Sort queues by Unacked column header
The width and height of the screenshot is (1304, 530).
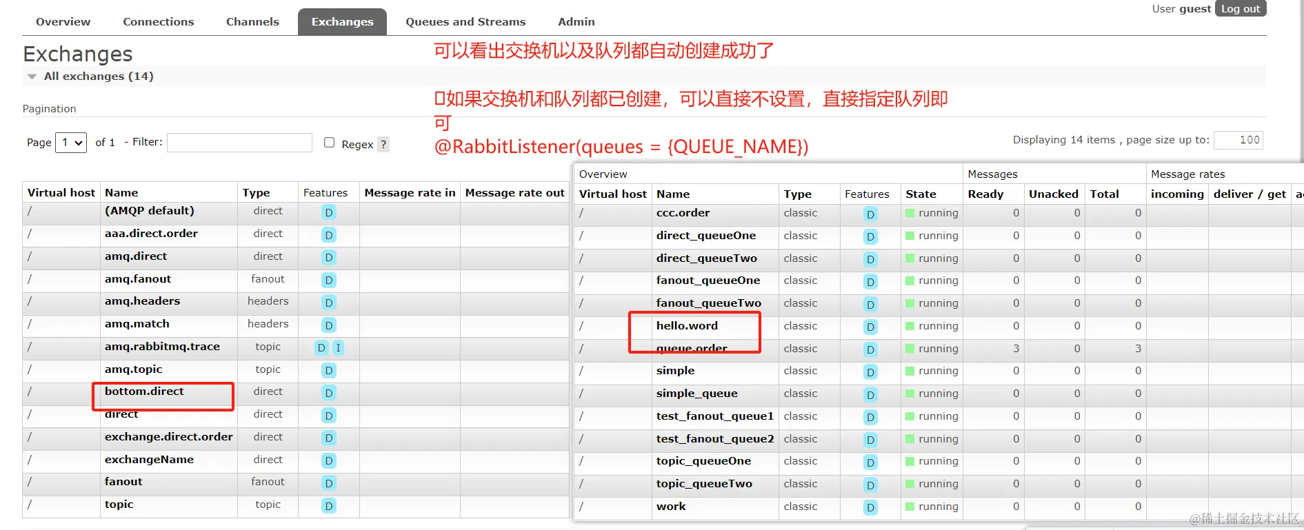pos(1054,194)
